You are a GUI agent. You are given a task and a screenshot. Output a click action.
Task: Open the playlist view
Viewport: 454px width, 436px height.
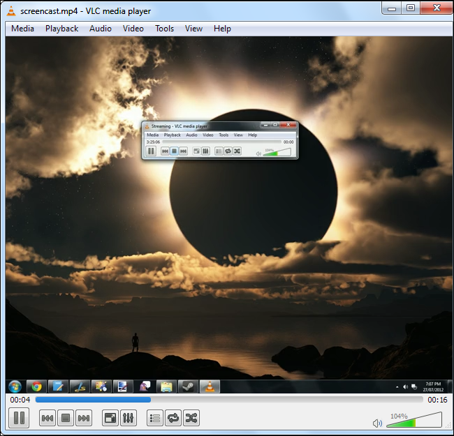pyautogui.click(x=155, y=418)
